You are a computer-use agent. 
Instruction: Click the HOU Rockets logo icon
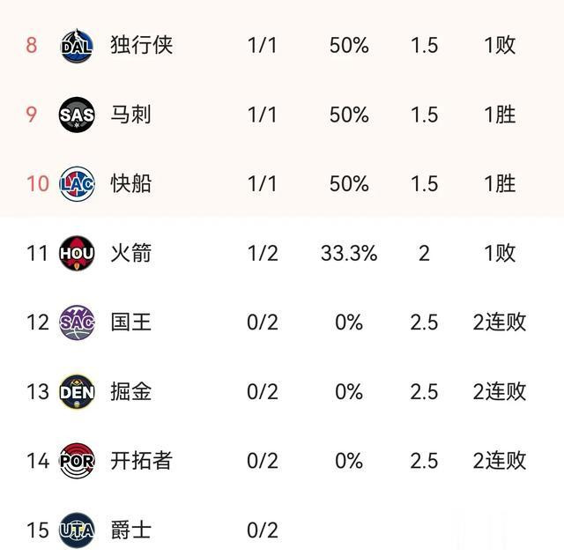click(x=77, y=253)
